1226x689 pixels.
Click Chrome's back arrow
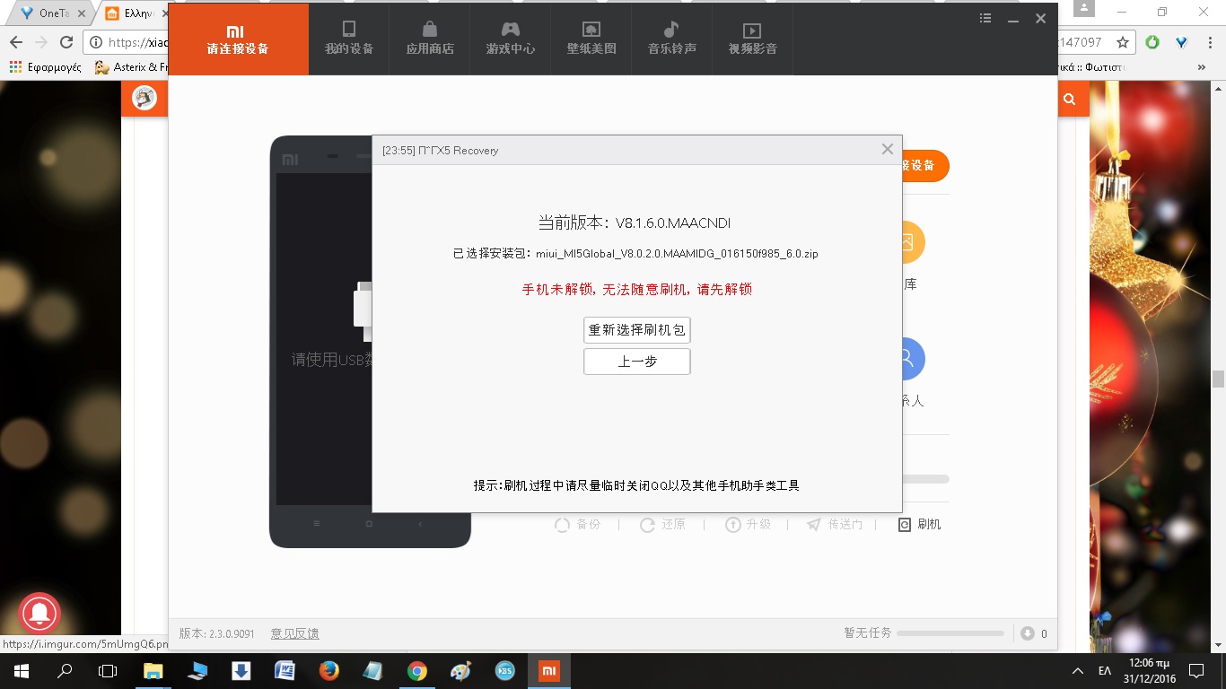pos(16,42)
